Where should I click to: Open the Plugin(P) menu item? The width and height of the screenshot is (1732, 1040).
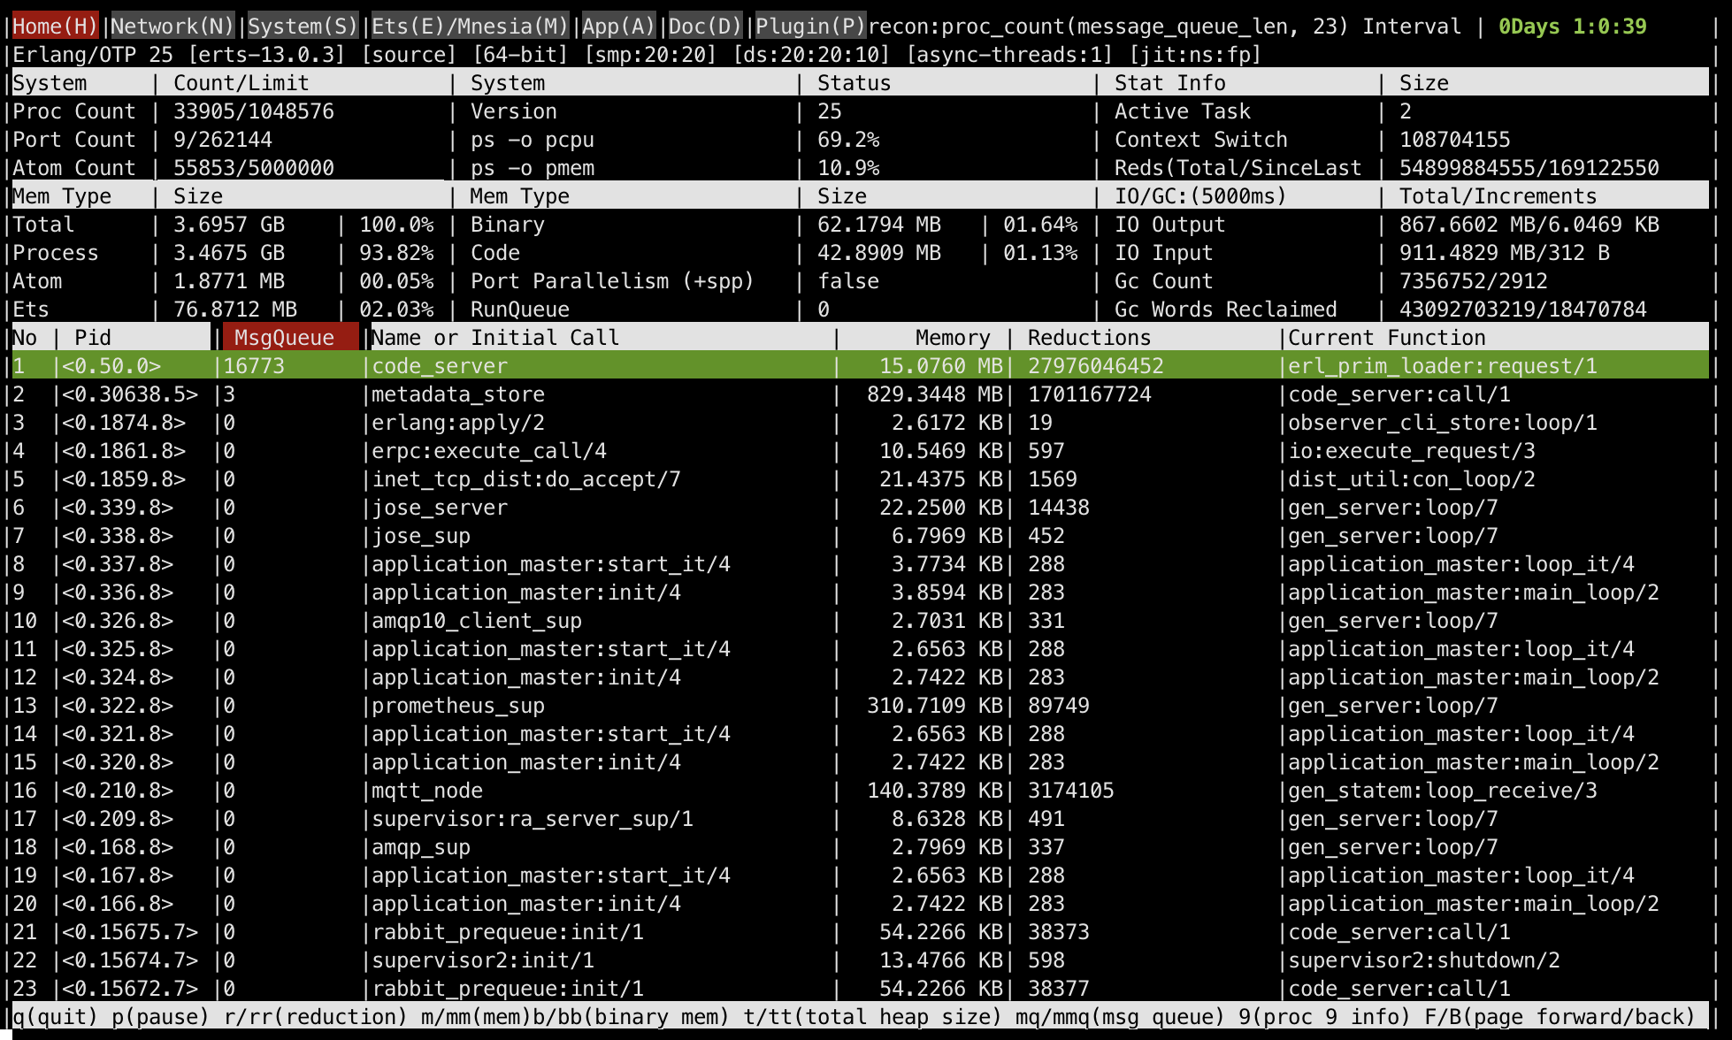coord(809,27)
